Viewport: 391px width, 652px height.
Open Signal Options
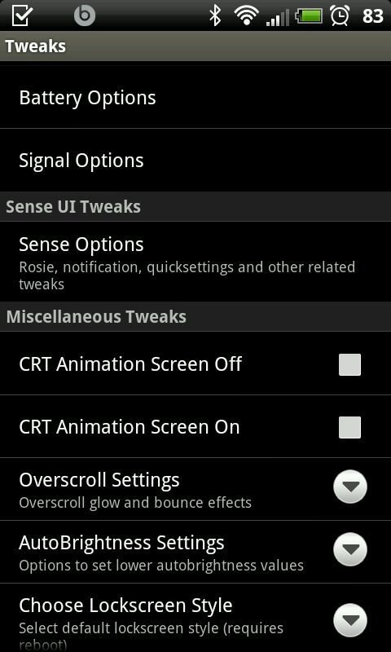(195, 160)
